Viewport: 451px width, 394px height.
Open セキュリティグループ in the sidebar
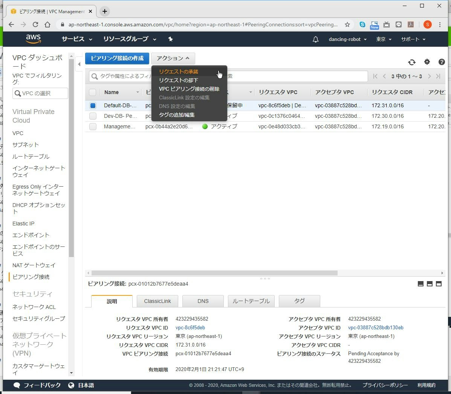[38, 318]
